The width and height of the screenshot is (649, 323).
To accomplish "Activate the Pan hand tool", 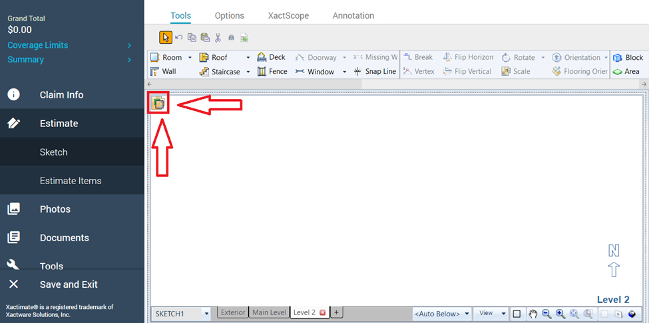I will (533, 314).
